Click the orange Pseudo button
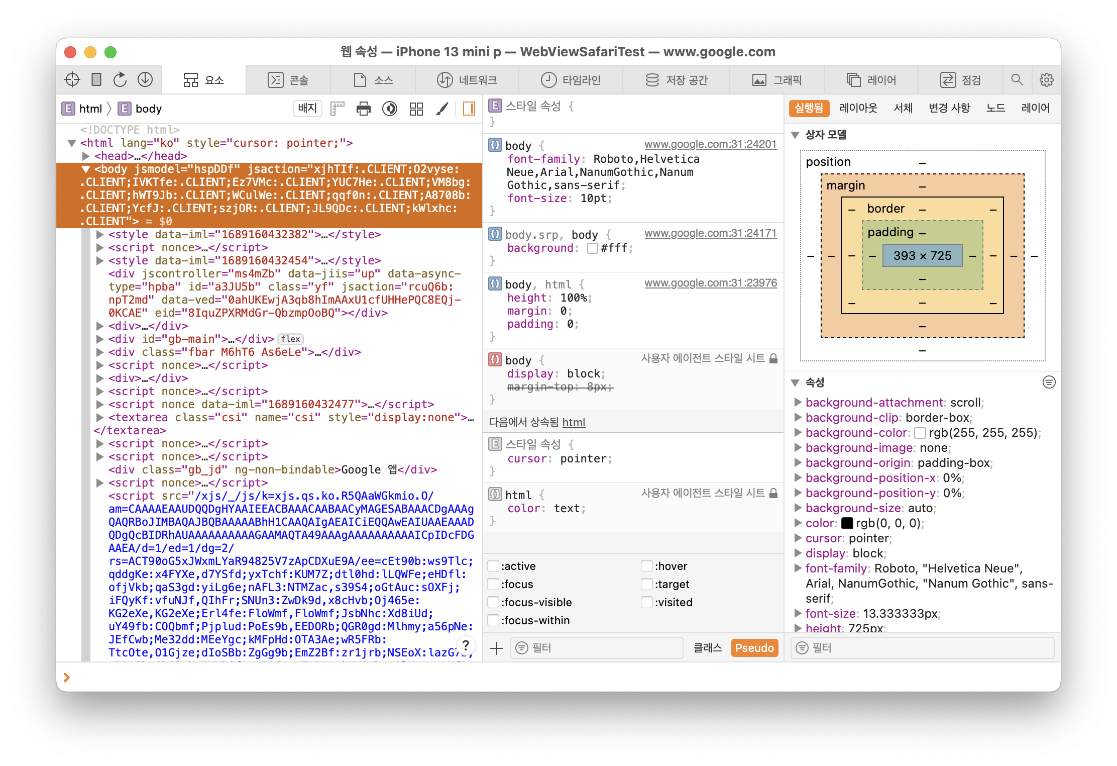The width and height of the screenshot is (1117, 766). 754,648
